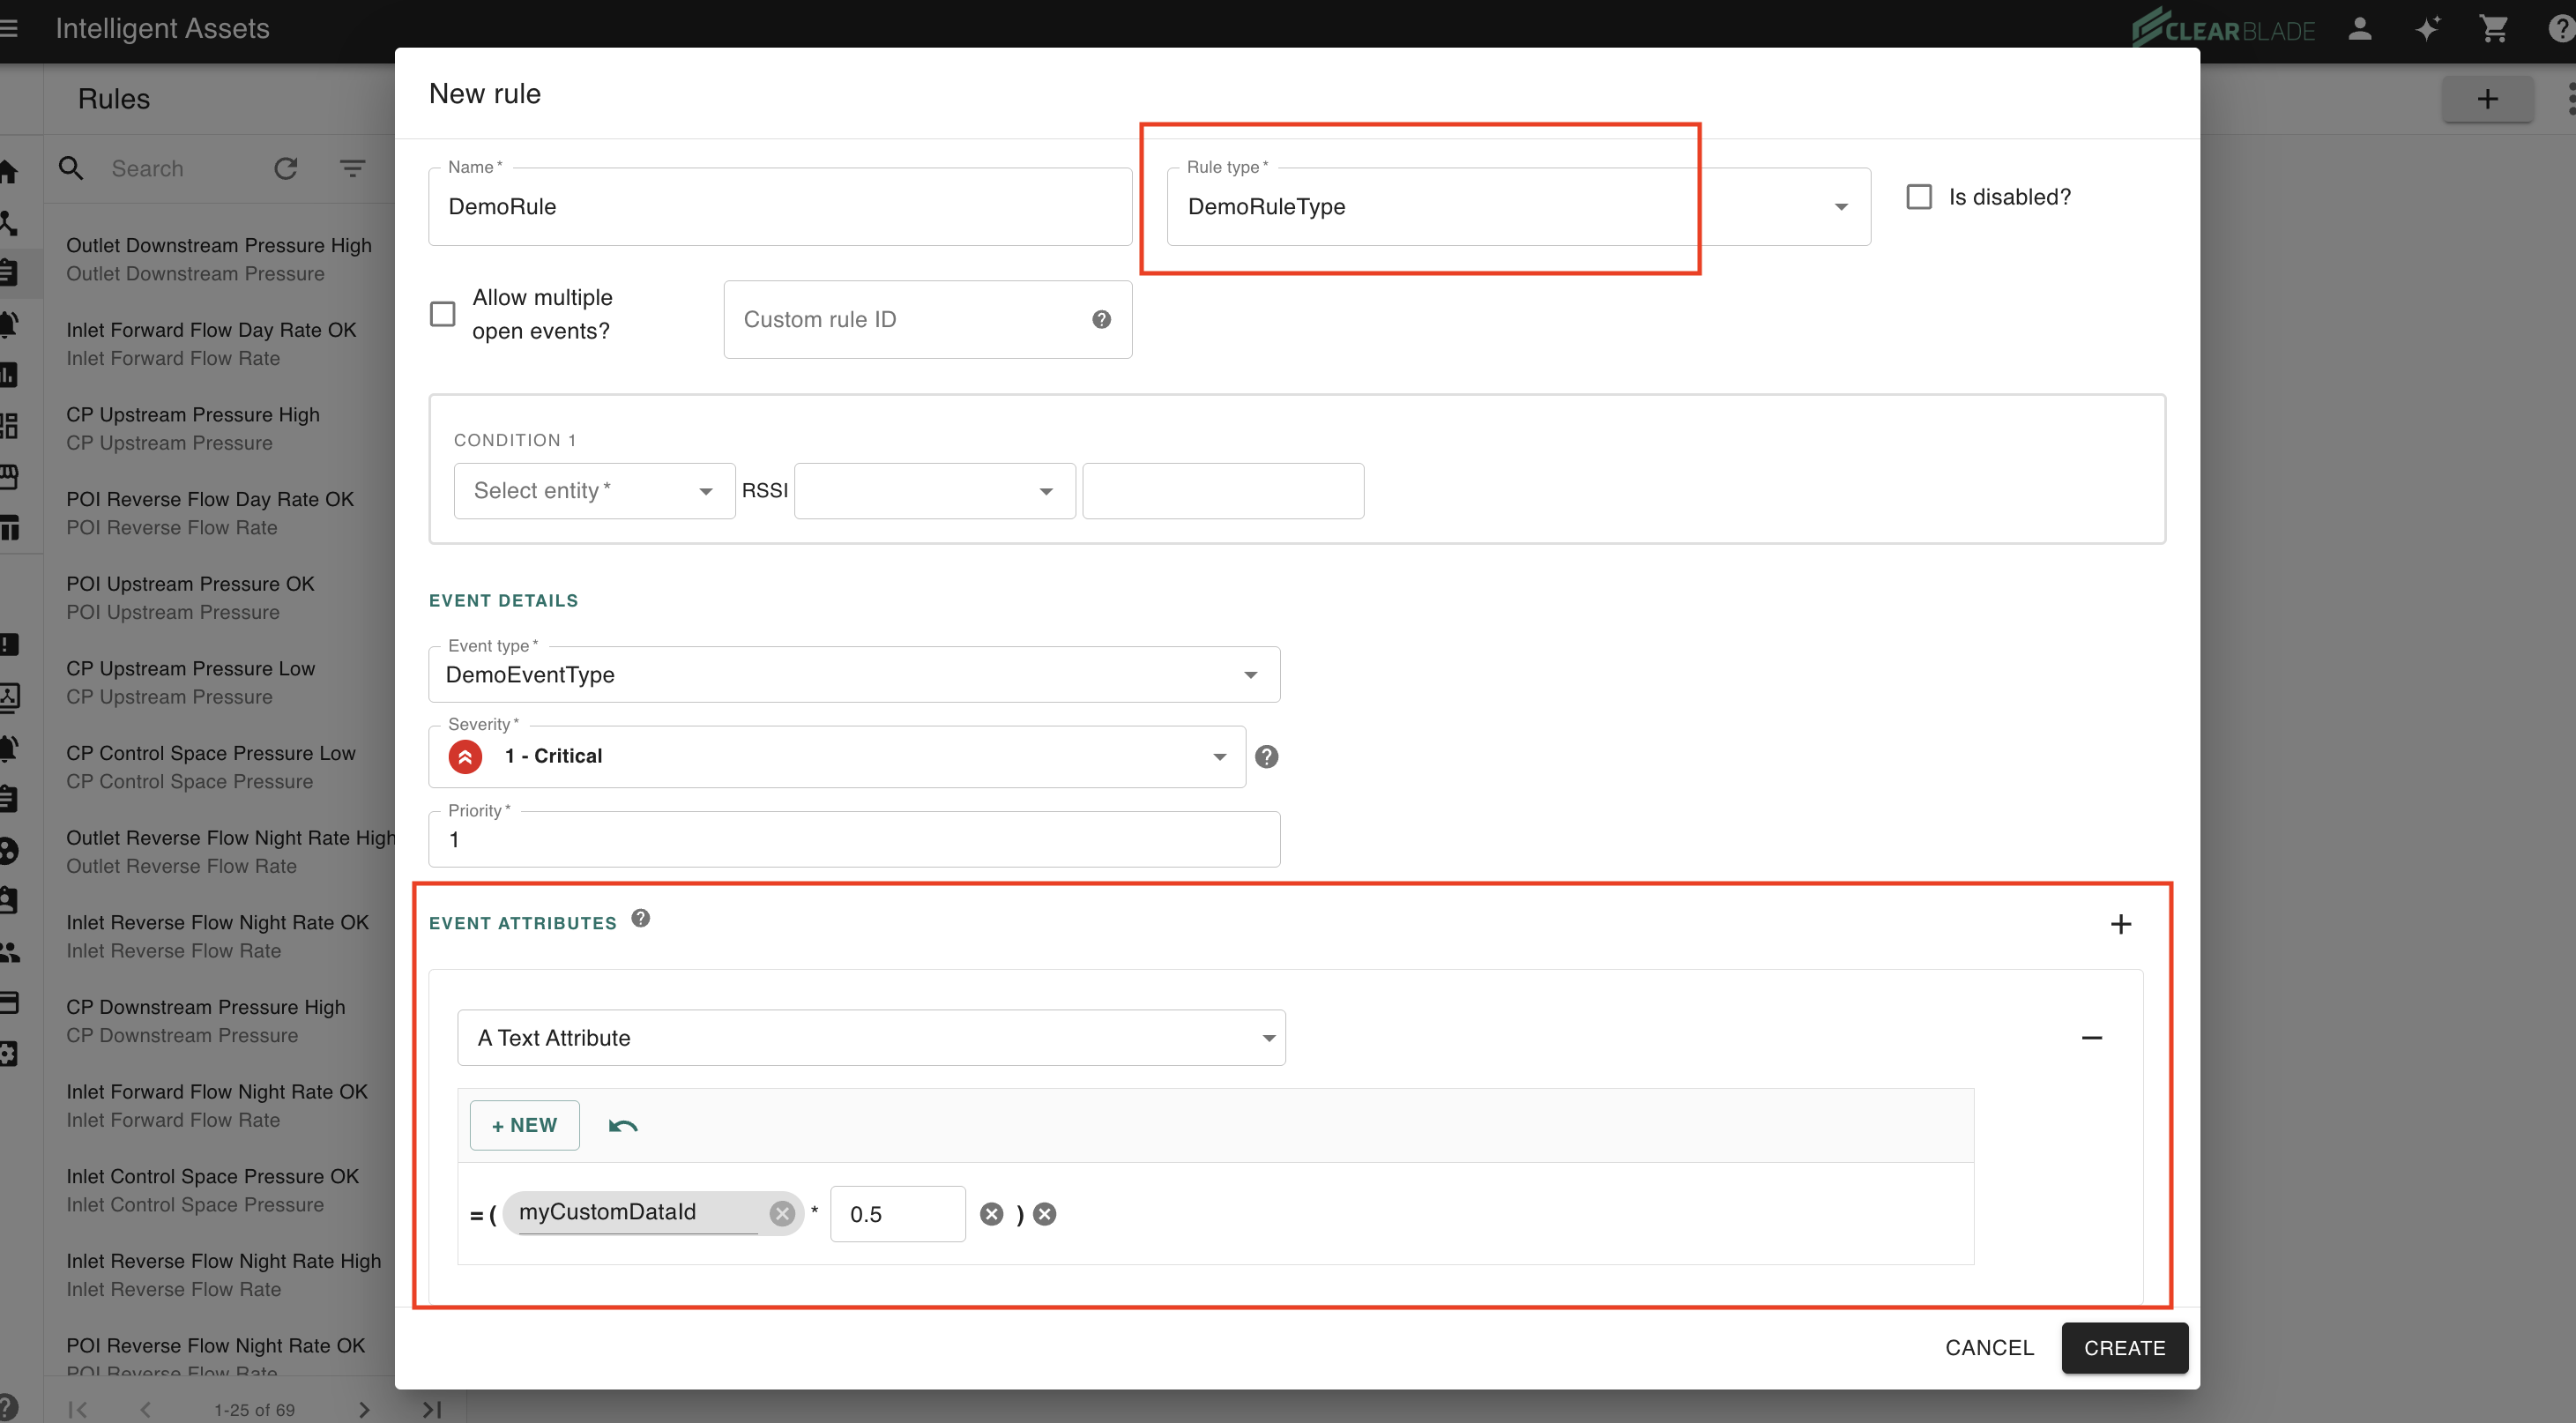Open the Rule type dropdown
The height and width of the screenshot is (1423, 2576).
(x=1517, y=207)
